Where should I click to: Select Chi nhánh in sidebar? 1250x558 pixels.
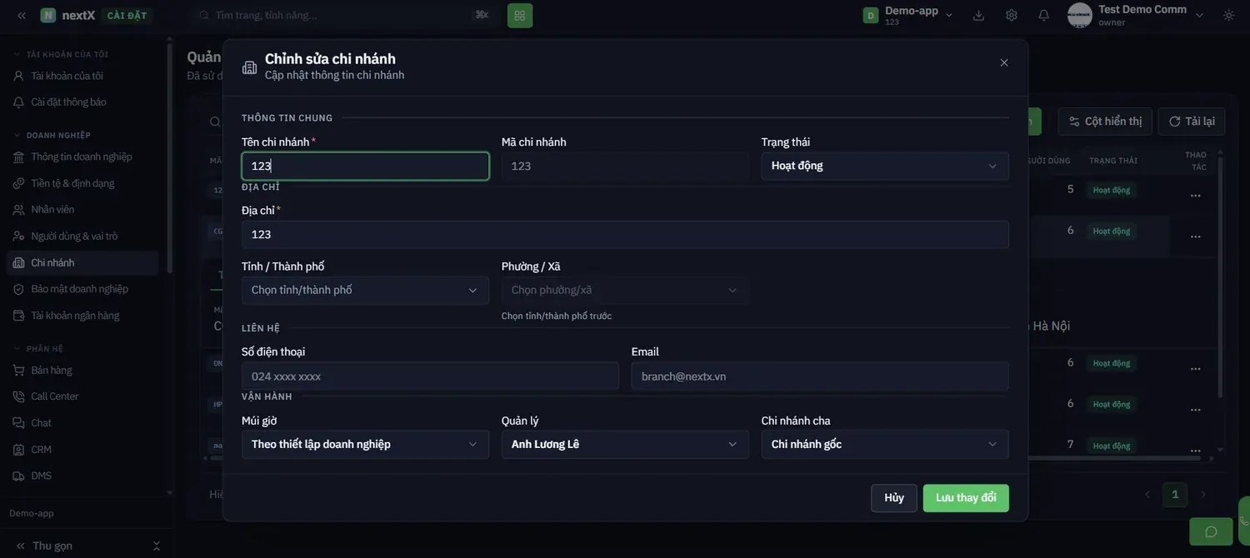point(82,262)
